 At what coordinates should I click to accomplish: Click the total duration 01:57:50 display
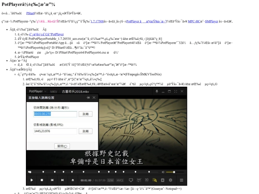100,180
